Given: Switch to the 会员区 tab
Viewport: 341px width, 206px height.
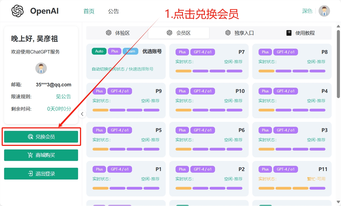Looking at the screenshot, I should [179, 33].
